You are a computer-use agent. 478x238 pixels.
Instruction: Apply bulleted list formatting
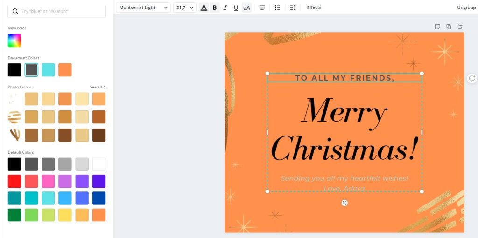[x=277, y=7]
